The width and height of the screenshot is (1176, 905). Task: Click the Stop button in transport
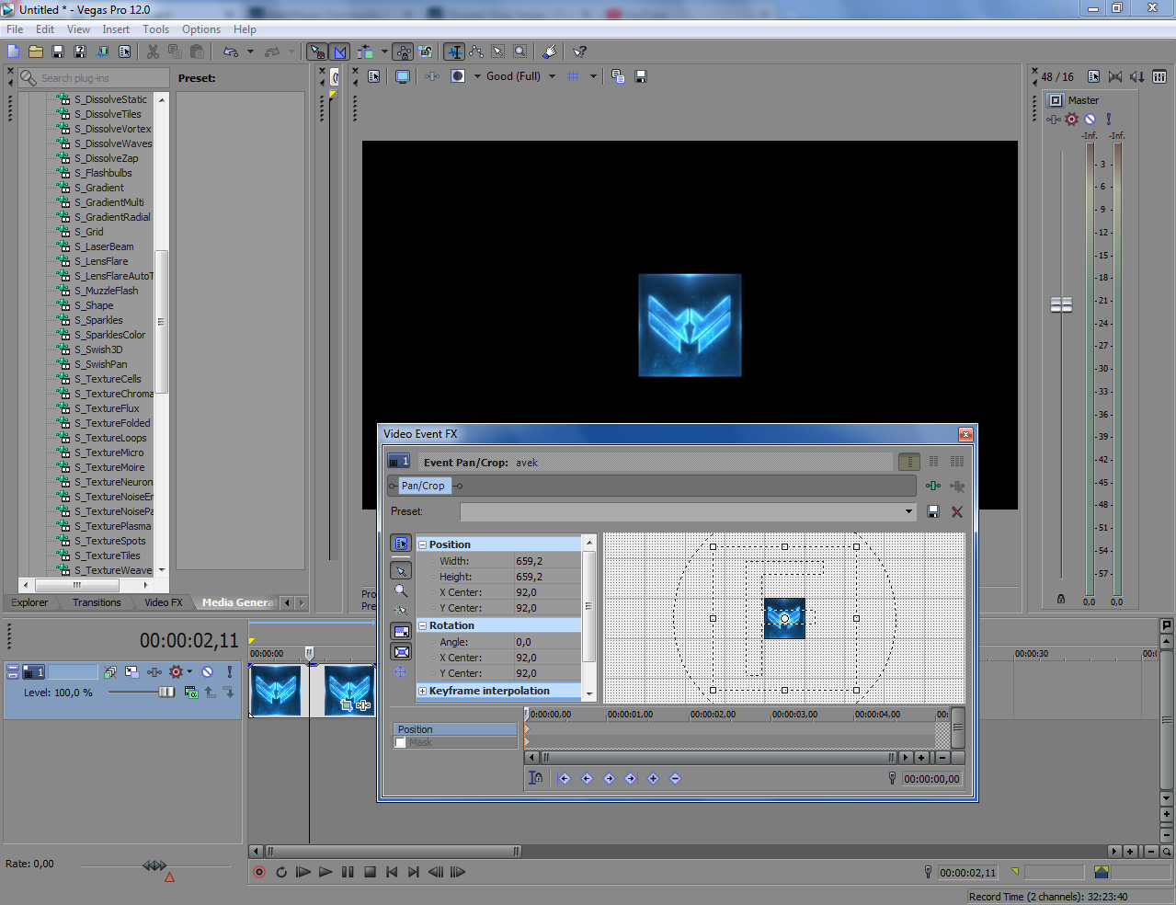click(x=370, y=872)
